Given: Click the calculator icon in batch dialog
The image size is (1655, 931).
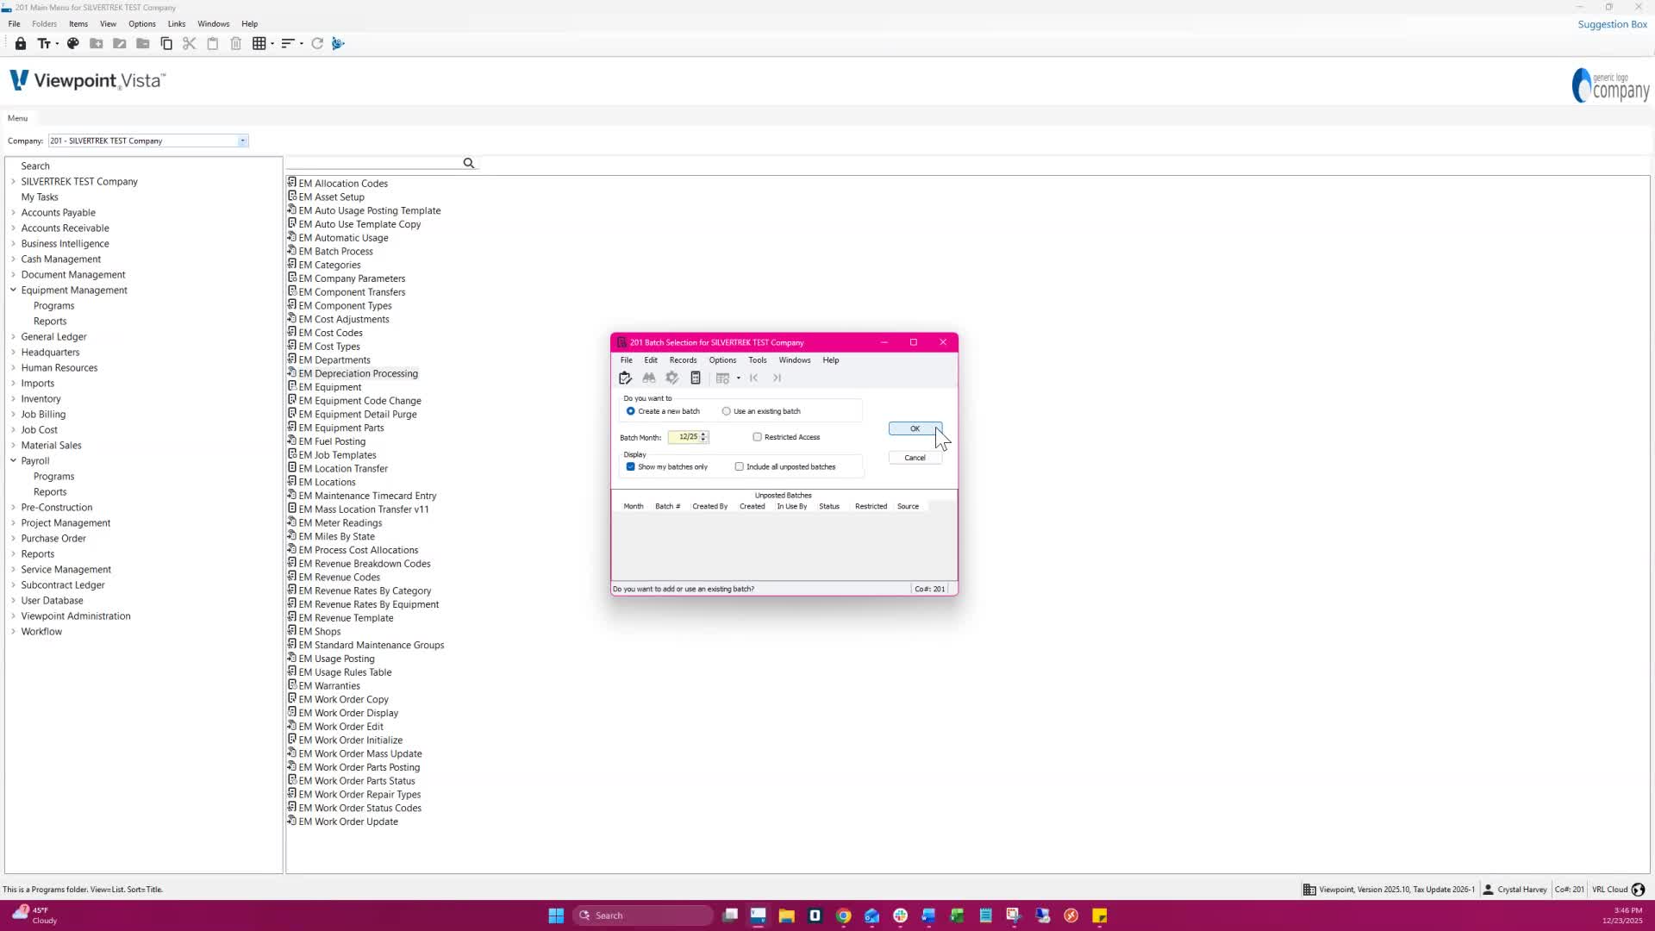Looking at the screenshot, I should [x=696, y=378].
